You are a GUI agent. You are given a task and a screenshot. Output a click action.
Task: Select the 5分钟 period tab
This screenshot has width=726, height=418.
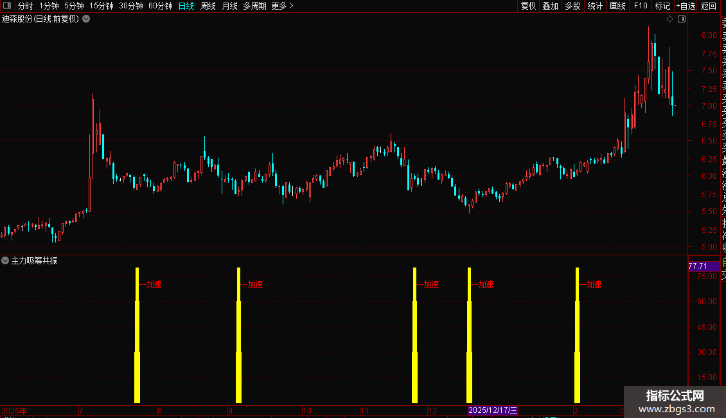click(74, 6)
